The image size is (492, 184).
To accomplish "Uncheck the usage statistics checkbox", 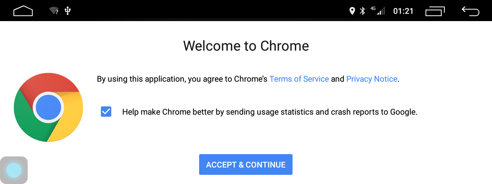I will tap(106, 112).
